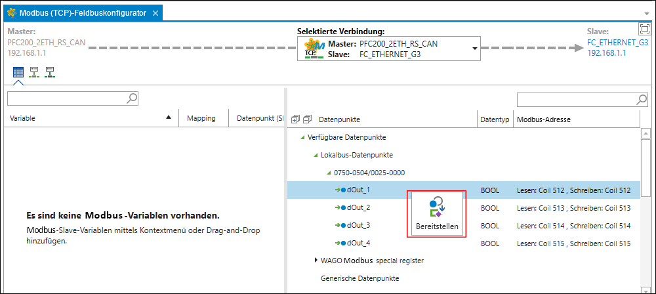Click BOOL datatype of dOut_4

click(x=490, y=243)
